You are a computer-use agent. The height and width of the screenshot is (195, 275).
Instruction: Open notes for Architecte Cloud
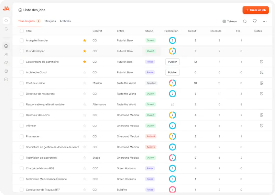tap(262, 72)
